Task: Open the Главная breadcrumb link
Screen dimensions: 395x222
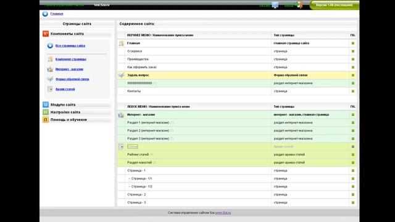Action: pyautogui.click(x=57, y=14)
